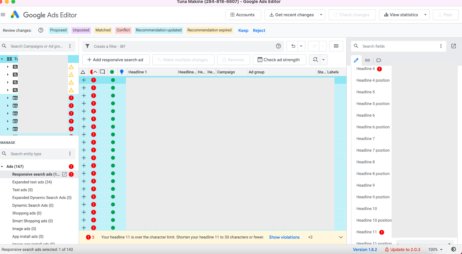Screen dimensions: 462x254
Task: Click Version 1.8.2 link
Action: coord(365,249)
